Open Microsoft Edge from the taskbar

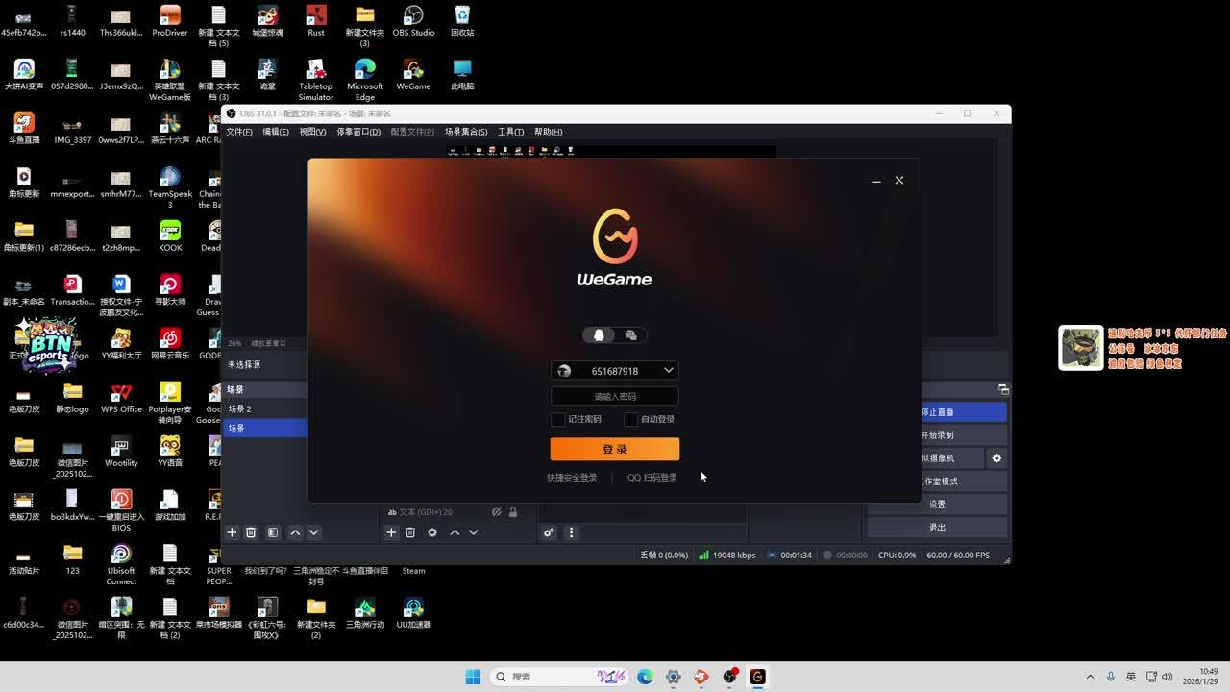pyautogui.click(x=645, y=677)
